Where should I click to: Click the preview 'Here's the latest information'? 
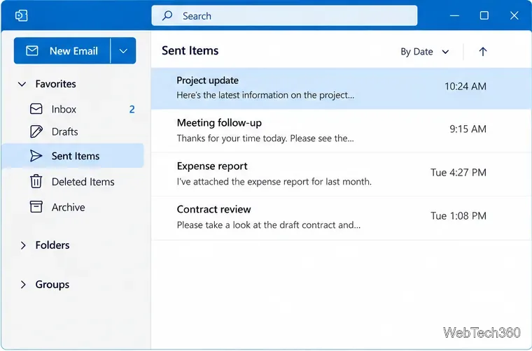[265, 95]
